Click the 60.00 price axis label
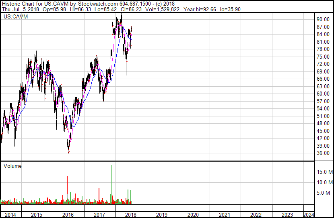The image size is (334, 218). (x=323, y=94)
